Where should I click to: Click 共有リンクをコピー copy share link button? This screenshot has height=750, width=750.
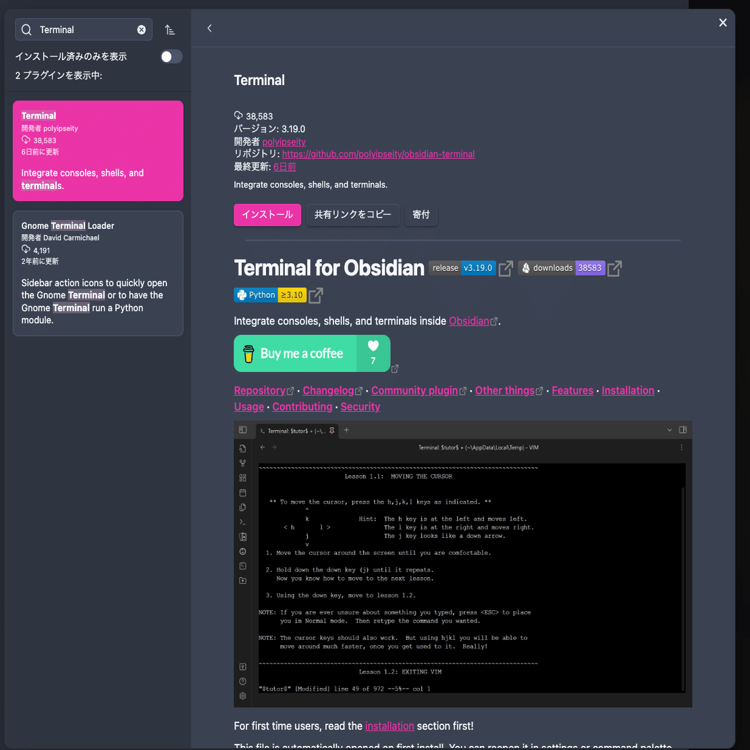coord(352,215)
